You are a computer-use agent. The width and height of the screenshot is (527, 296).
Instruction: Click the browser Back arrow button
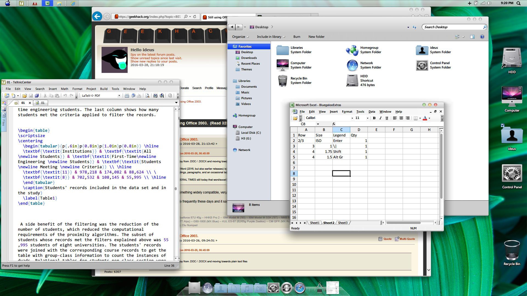(x=97, y=16)
